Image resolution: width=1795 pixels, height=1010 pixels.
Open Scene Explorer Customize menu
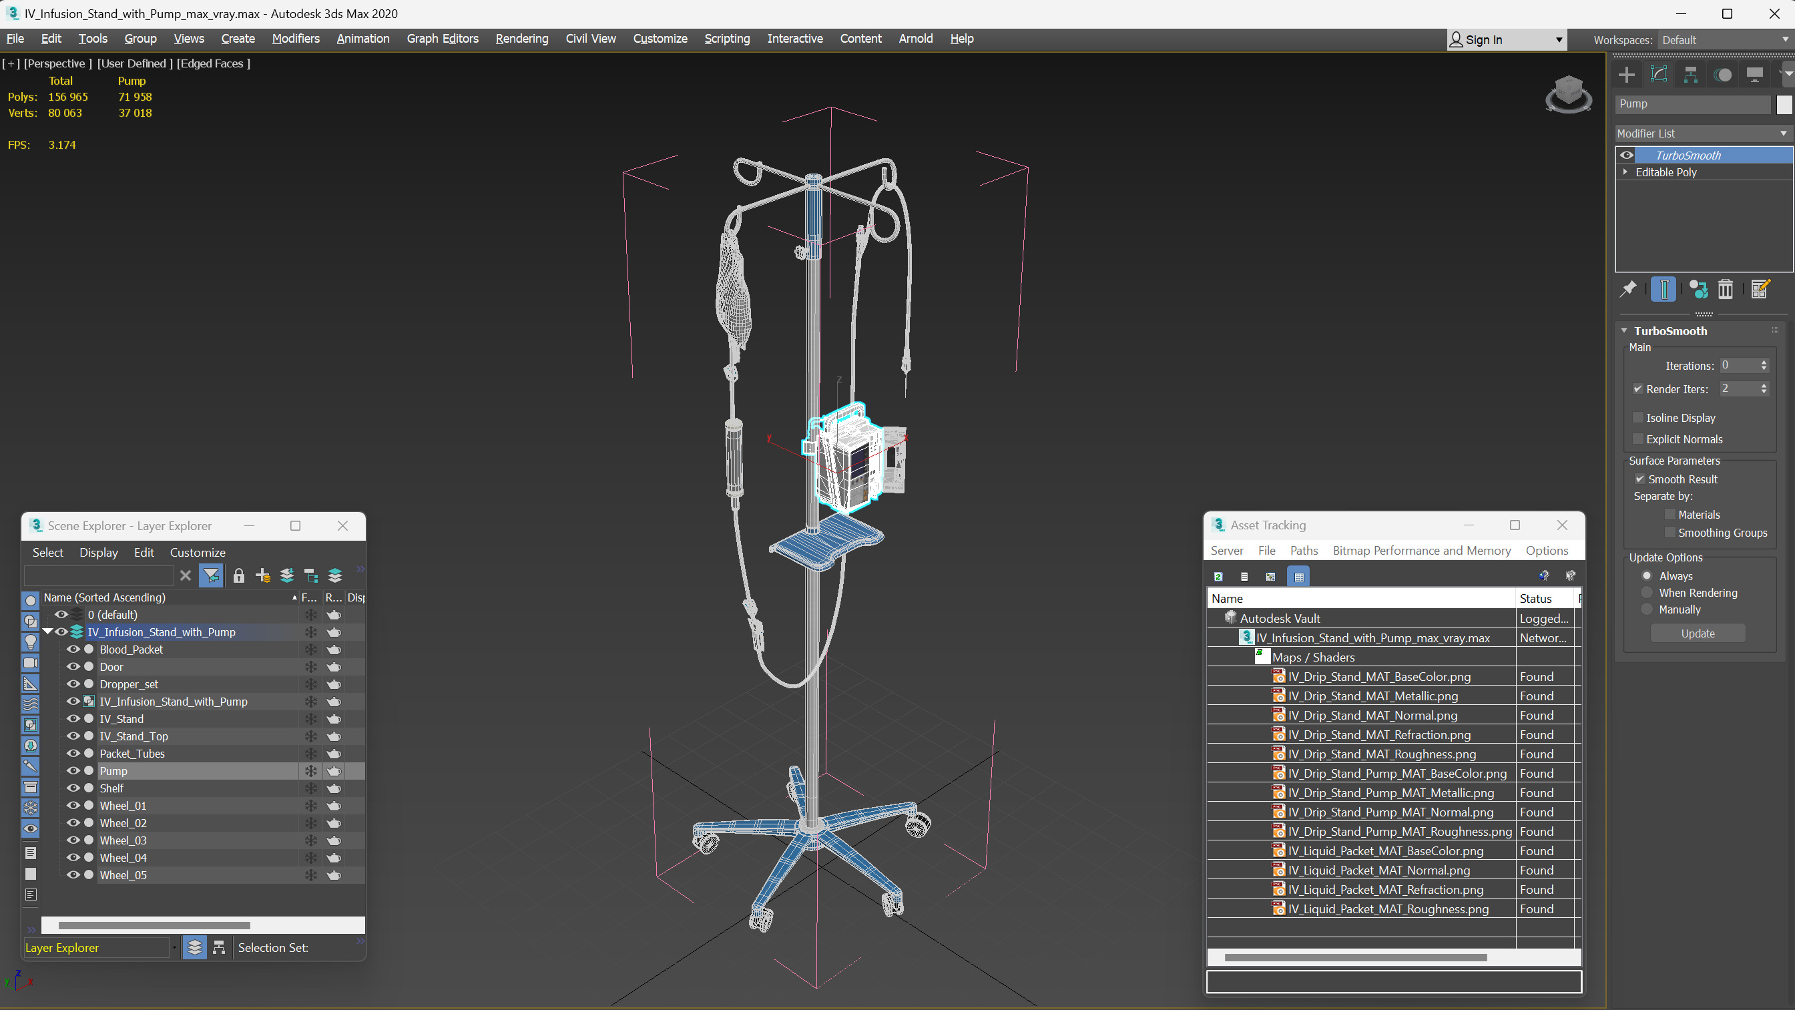coord(197,552)
